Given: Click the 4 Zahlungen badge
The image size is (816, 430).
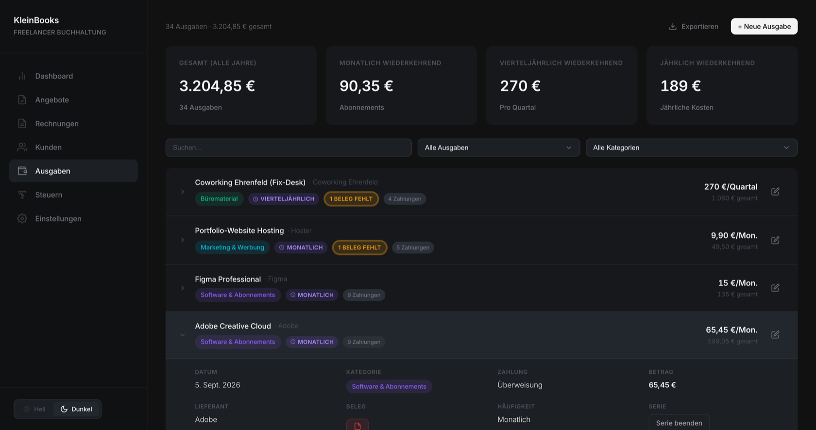Looking at the screenshot, I should point(405,199).
